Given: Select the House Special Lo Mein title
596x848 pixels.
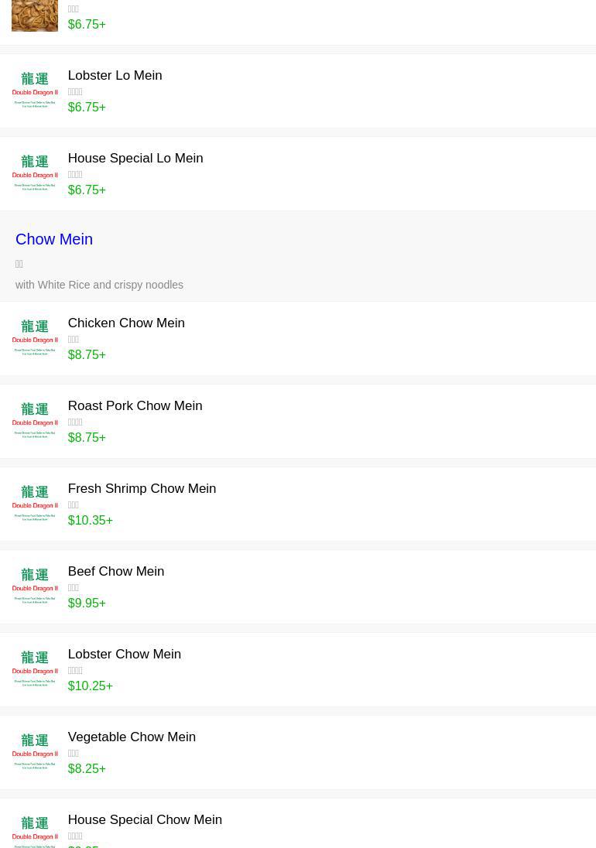Looking at the screenshot, I should tap(135, 158).
